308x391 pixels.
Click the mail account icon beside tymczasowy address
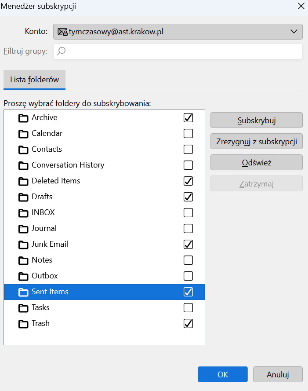tap(62, 32)
